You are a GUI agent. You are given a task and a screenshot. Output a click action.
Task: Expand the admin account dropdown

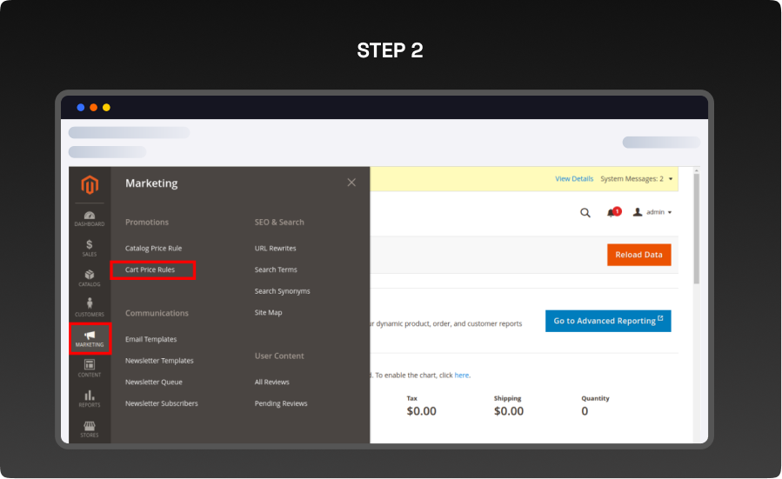coord(652,212)
